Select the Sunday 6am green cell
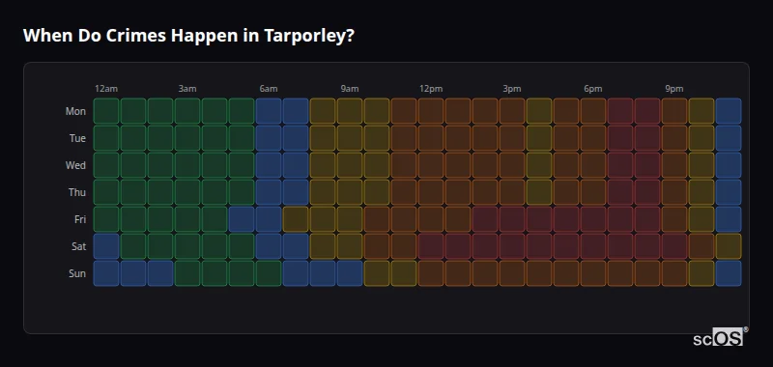 269,273
